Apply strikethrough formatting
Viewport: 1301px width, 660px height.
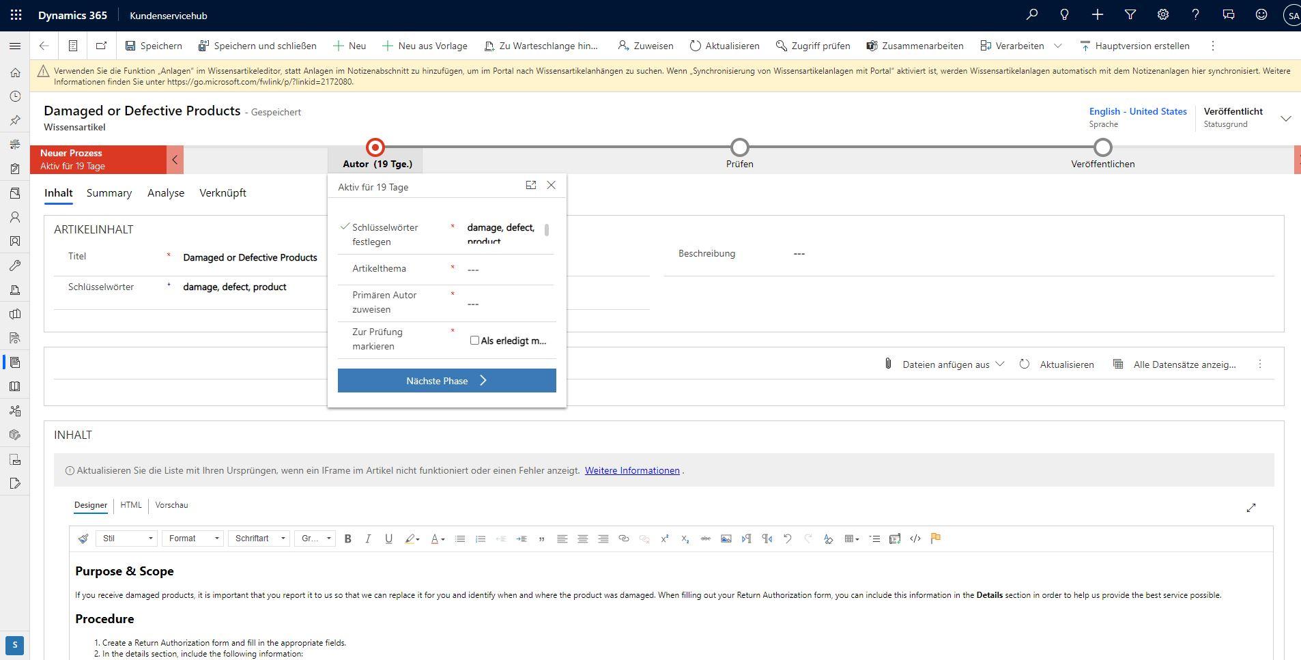tap(706, 539)
